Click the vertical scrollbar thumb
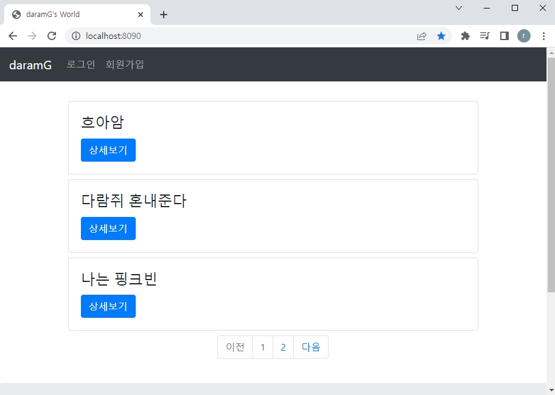Viewport: 555px width, 395px height. pos(551,174)
